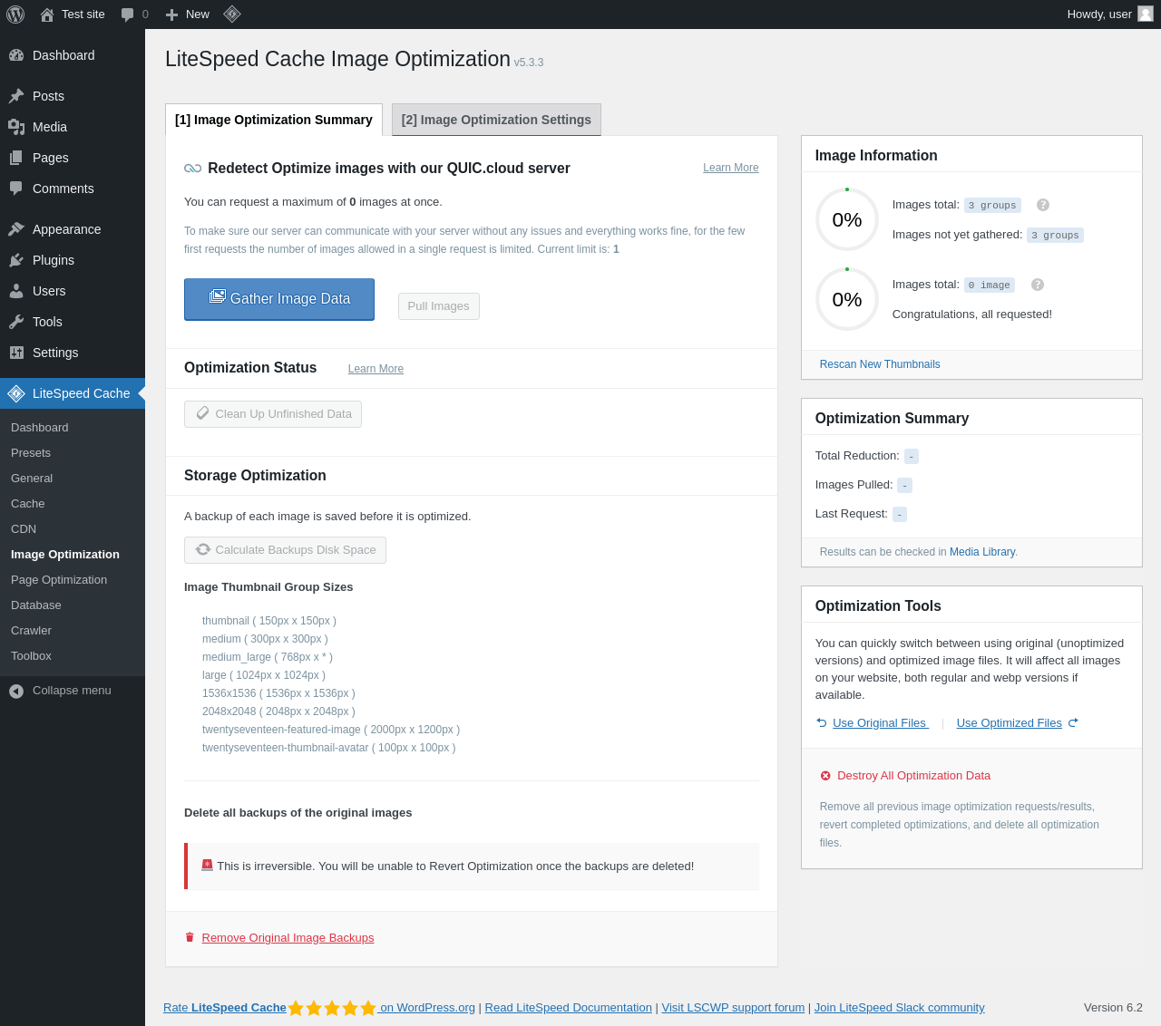The image size is (1161, 1026).
Task: Open the Crawler submenu item
Action: 32,631
